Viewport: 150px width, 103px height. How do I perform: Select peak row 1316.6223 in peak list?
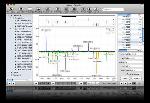pyautogui.click(x=130, y=29)
